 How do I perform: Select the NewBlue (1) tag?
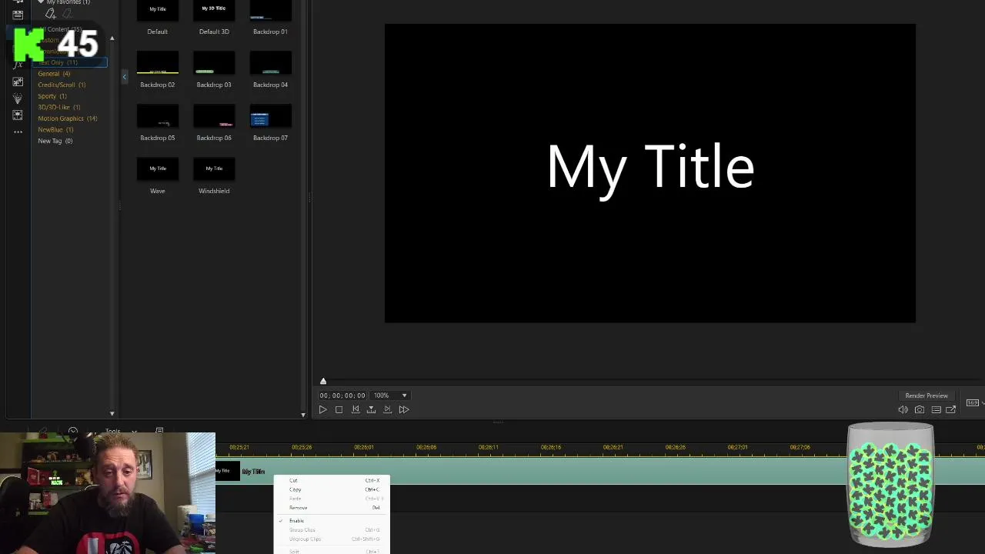[x=55, y=129]
